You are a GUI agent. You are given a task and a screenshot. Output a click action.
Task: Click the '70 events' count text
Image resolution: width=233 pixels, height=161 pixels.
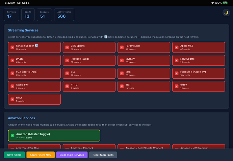tap(21, 49)
